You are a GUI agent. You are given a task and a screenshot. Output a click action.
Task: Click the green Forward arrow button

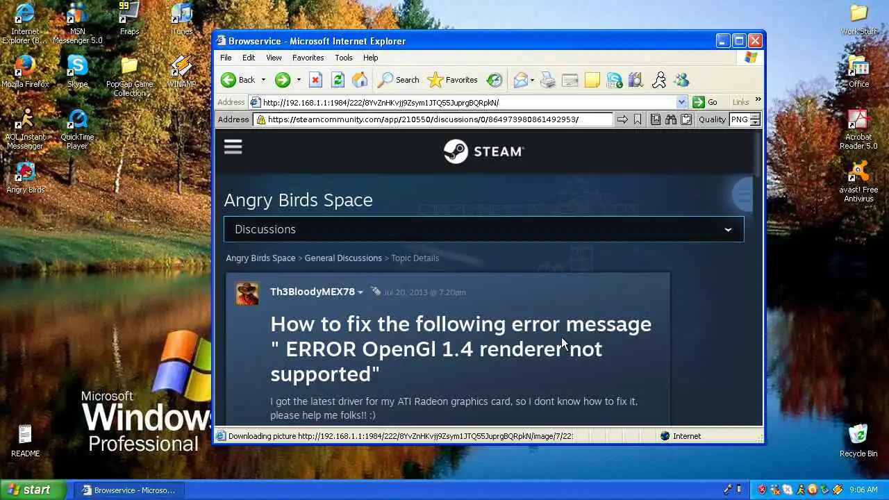(282, 80)
